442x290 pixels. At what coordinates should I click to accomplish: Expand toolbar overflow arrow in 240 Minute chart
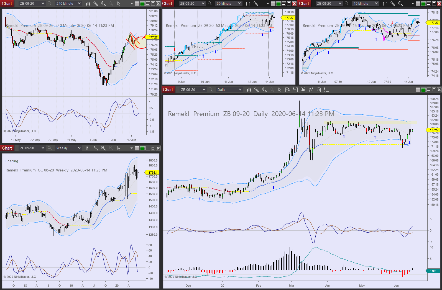click(x=131, y=4)
